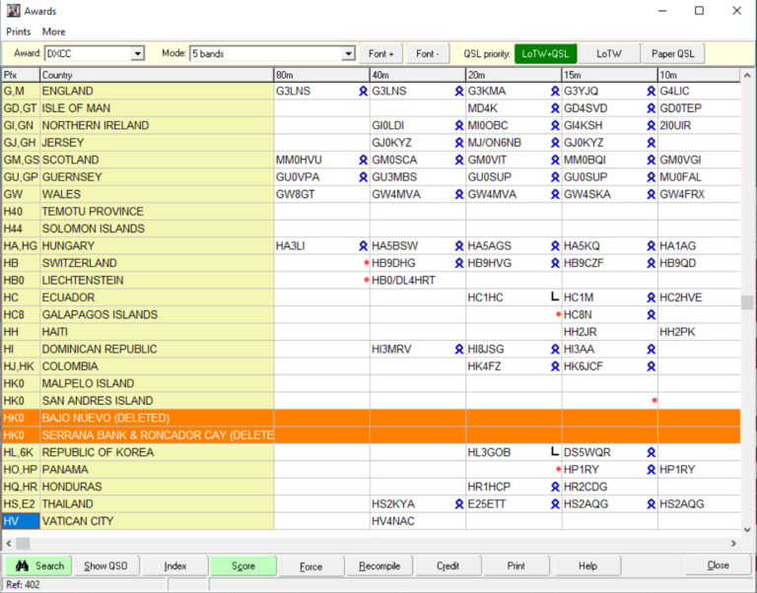
Task: Open the Prints menu
Action: click(x=19, y=32)
